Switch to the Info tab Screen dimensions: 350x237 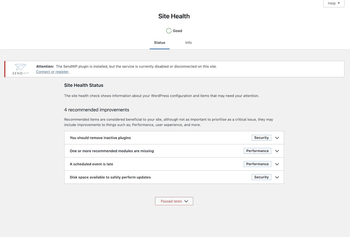[188, 42]
